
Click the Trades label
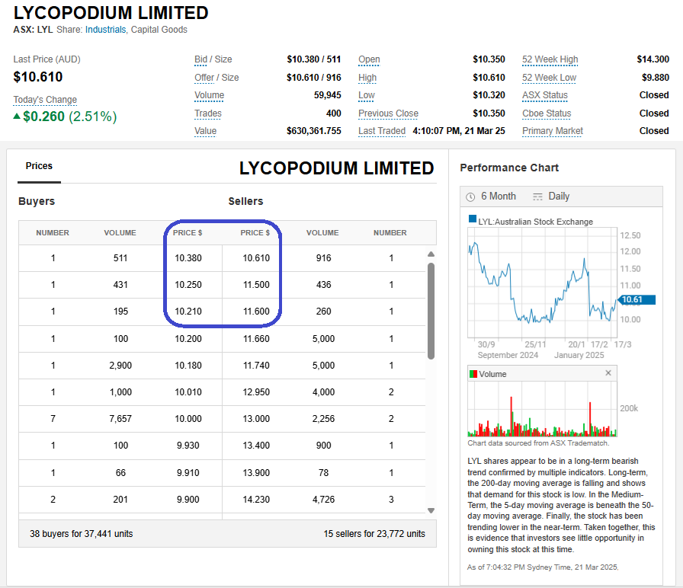[208, 113]
